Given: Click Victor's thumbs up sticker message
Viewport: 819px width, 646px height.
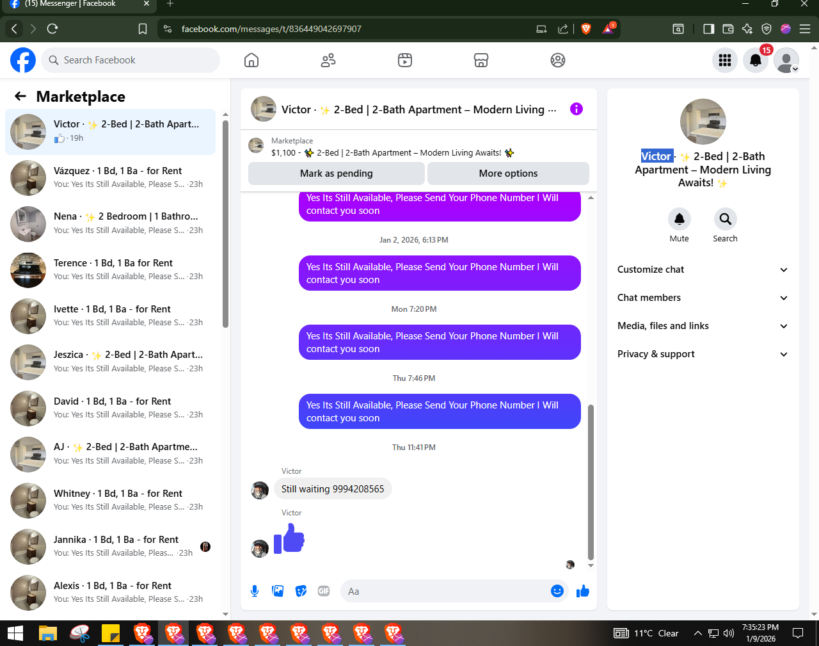Looking at the screenshot, I should (x=289, y=538).
